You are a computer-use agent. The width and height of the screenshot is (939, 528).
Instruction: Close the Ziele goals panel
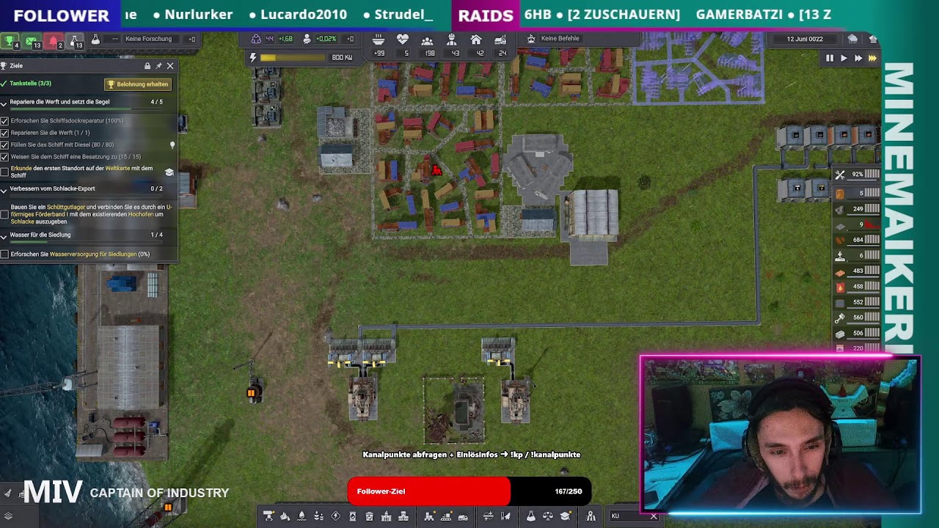(x=170, y=66)
